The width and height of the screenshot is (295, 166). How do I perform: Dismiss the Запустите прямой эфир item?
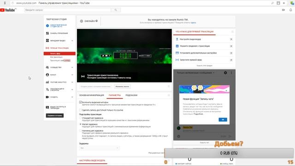click(x=231, y=60)
